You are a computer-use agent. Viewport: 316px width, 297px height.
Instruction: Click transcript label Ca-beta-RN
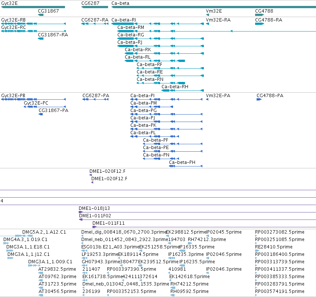(150, 79)
